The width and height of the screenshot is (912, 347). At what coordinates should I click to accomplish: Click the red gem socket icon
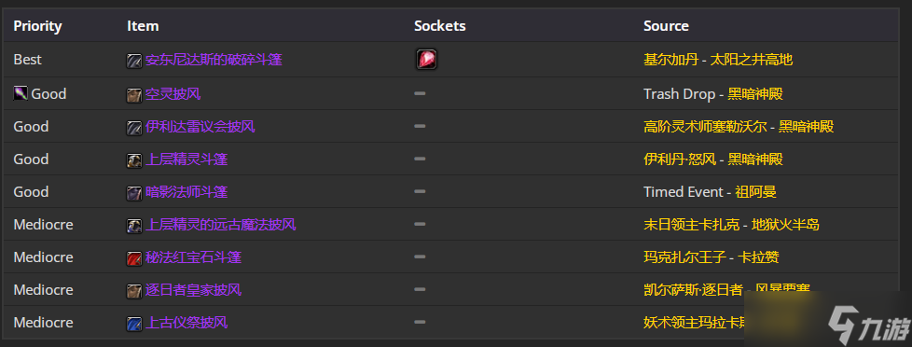pyautogui.click(x=426, y=60)
